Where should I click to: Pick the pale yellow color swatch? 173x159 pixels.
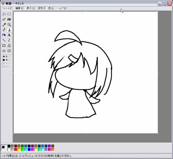point(36,149)
